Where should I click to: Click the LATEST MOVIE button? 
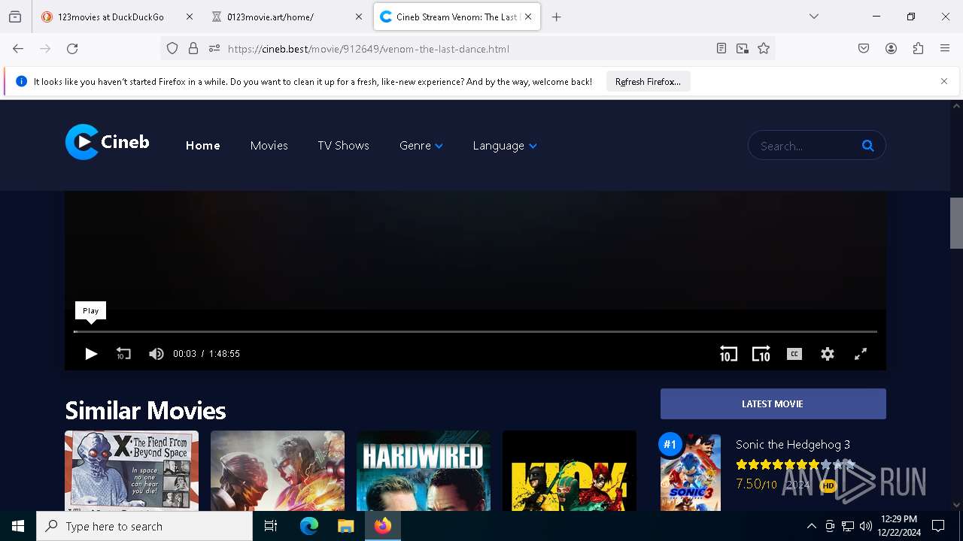coord(773,403)
